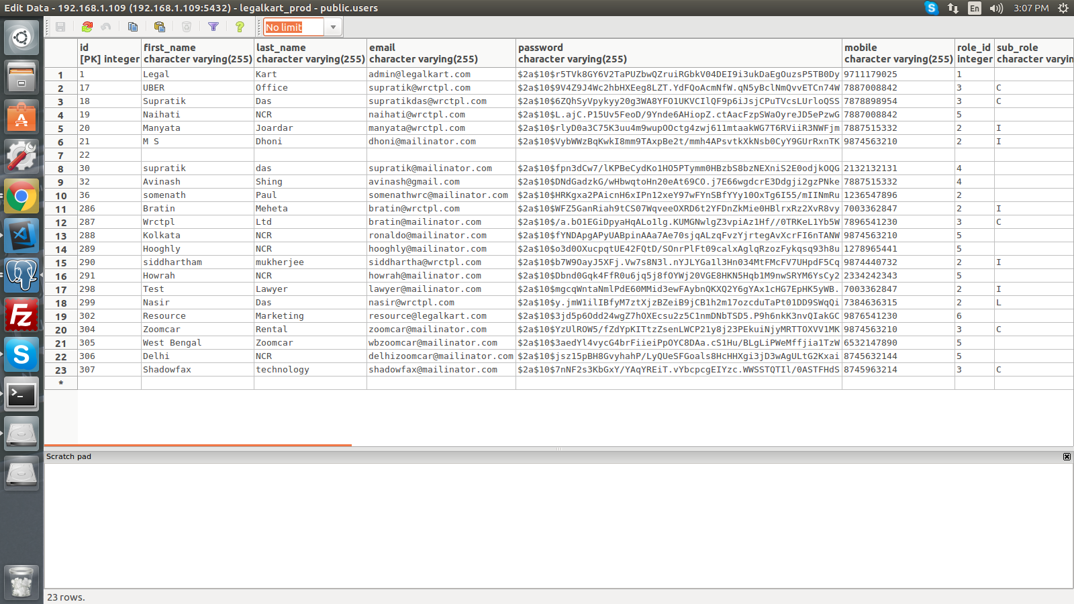This screenshot has height=604, width=1074.
Task: Open Help with the question mark icon
Action: 240,27
